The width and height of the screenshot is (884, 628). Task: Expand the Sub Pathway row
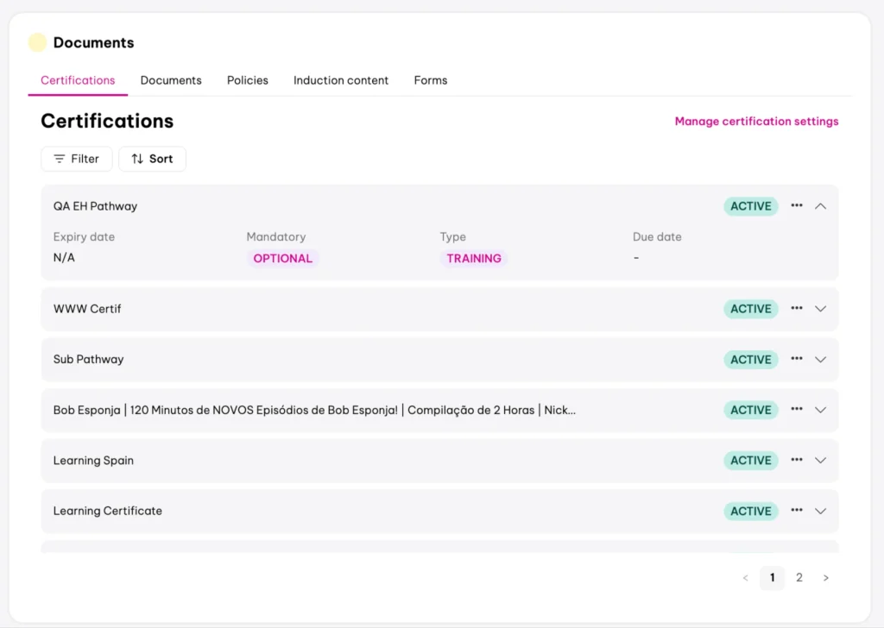click(x=820, y=360)
